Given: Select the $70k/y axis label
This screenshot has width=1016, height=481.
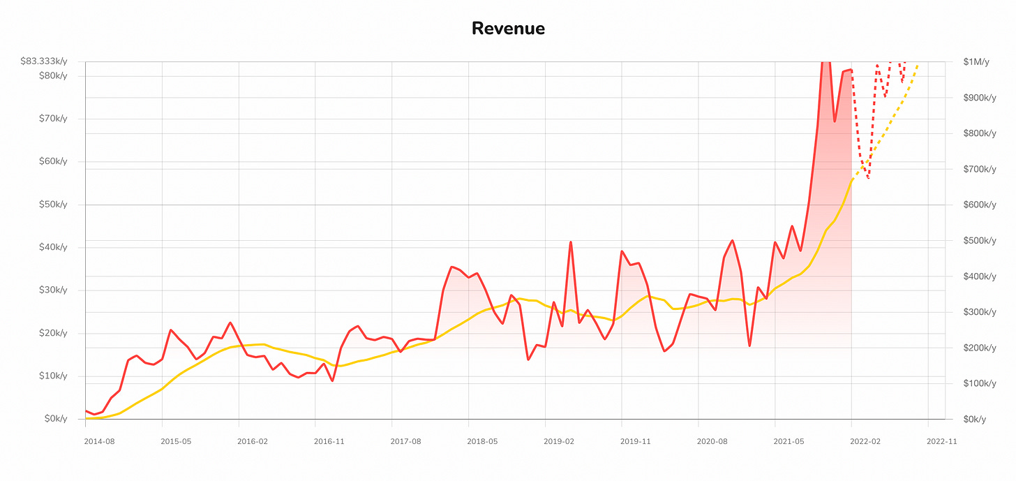Looking at the screenshot, I should point(53,119).
